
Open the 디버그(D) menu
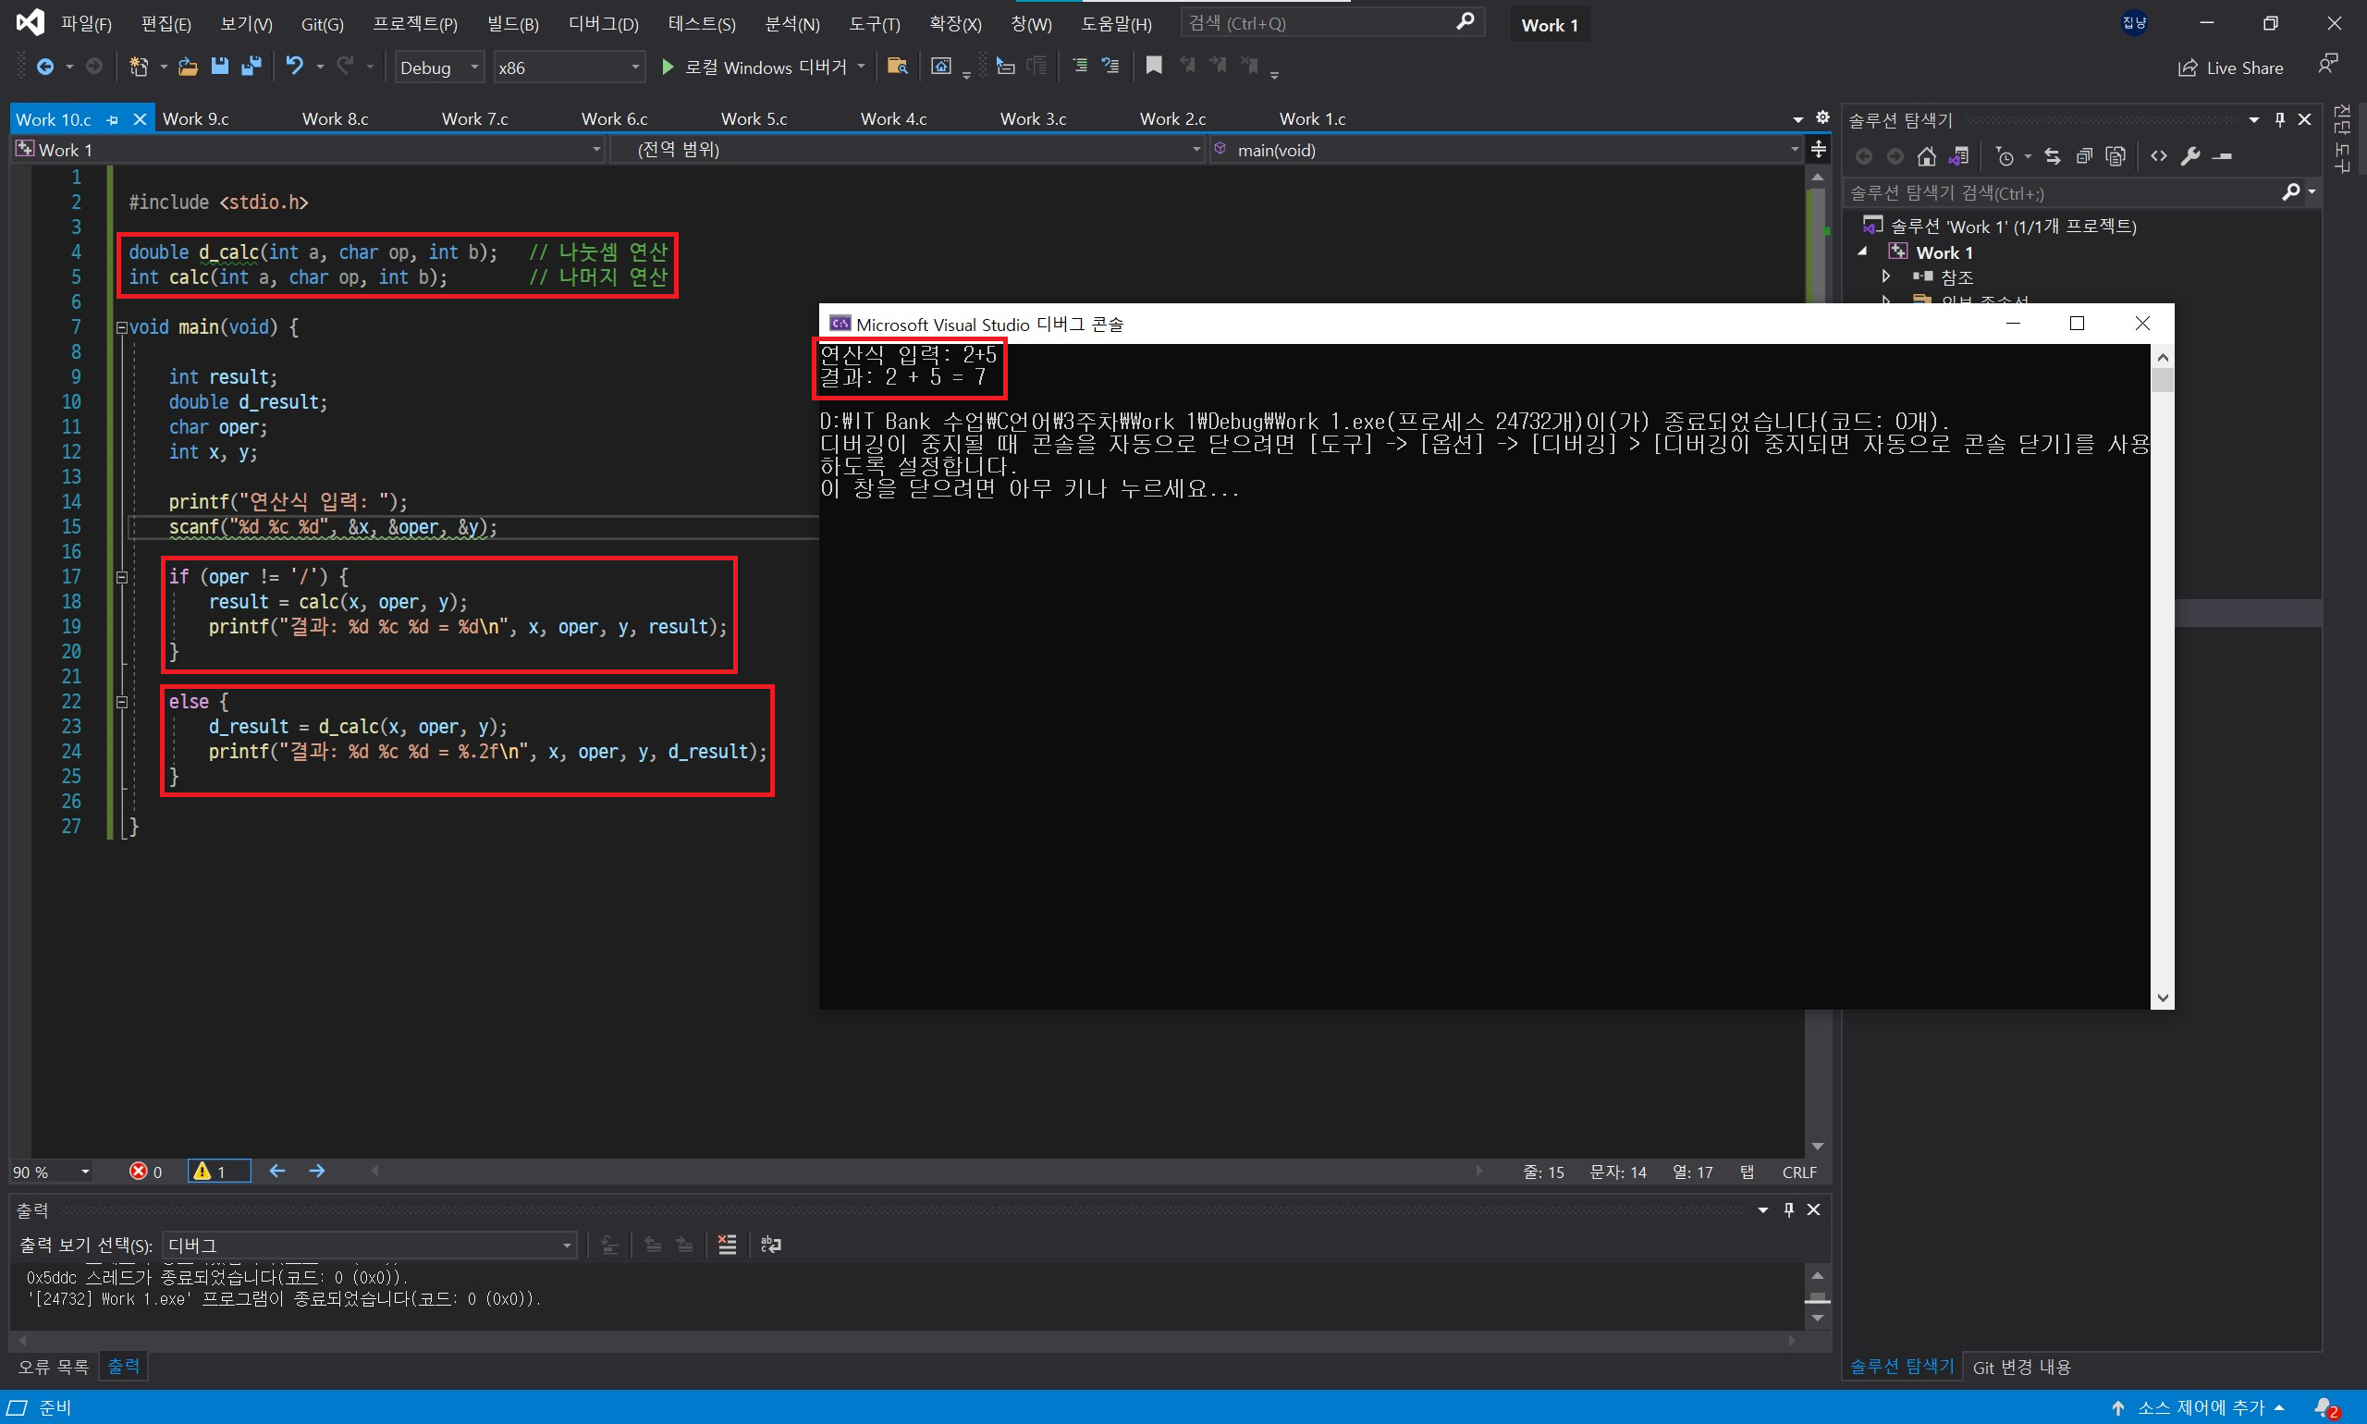coord(603,24)
